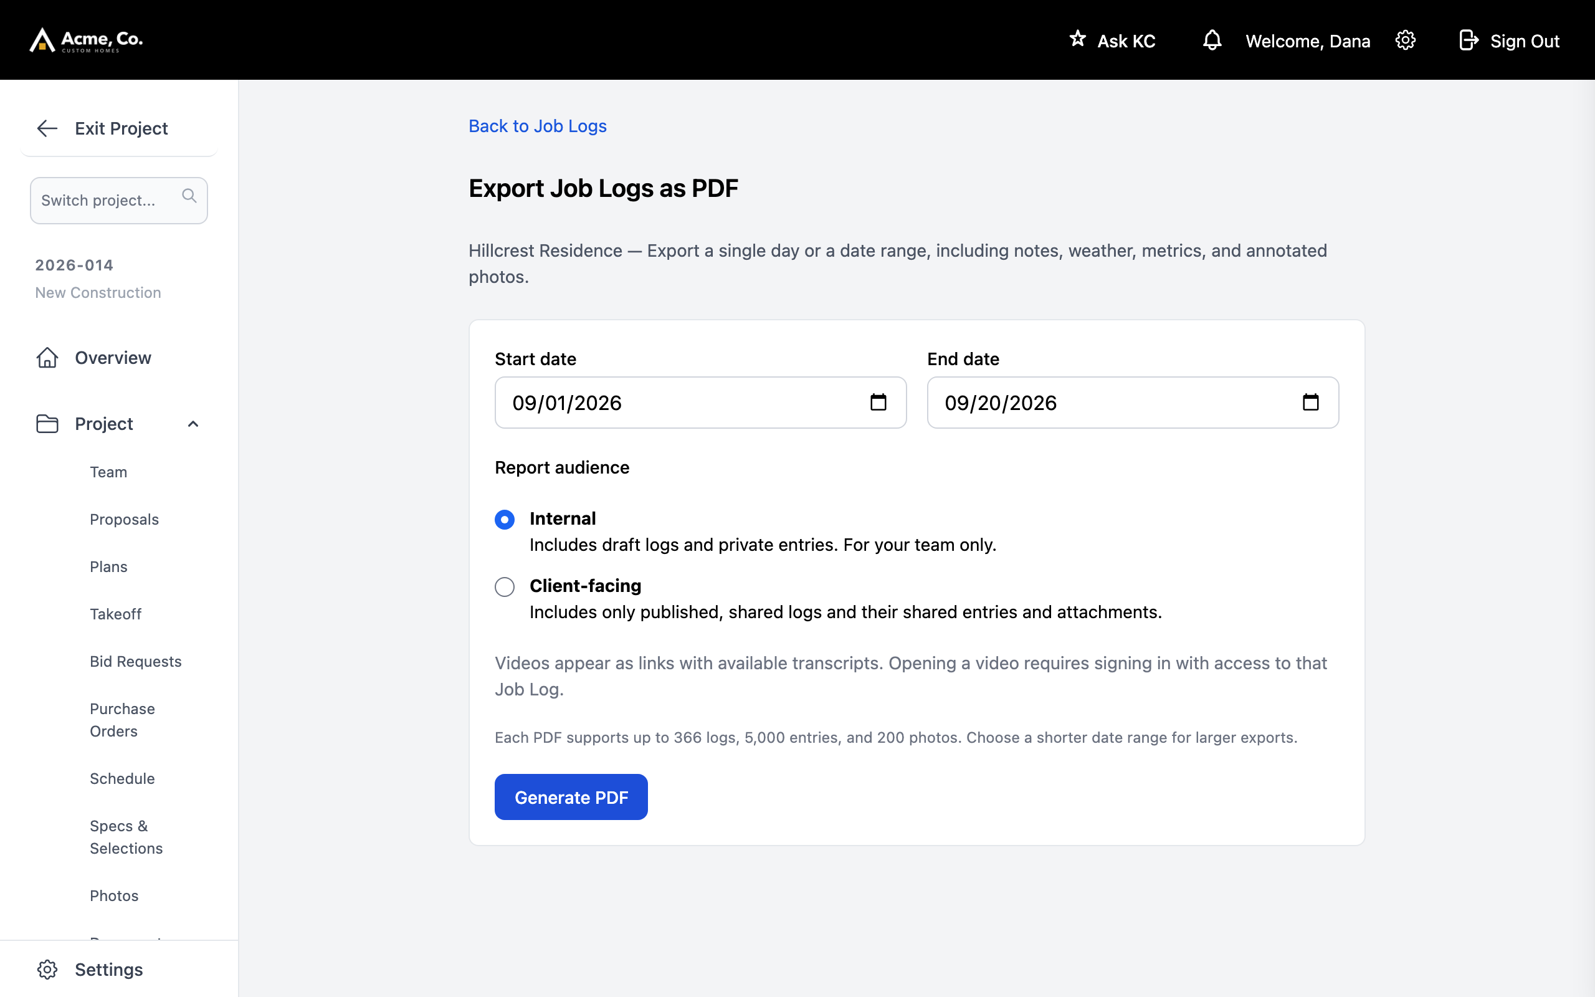Open notifications bell icon
Image resolution: width=1595 pixels, height=997 pixels.
[x=1212, y=41]
